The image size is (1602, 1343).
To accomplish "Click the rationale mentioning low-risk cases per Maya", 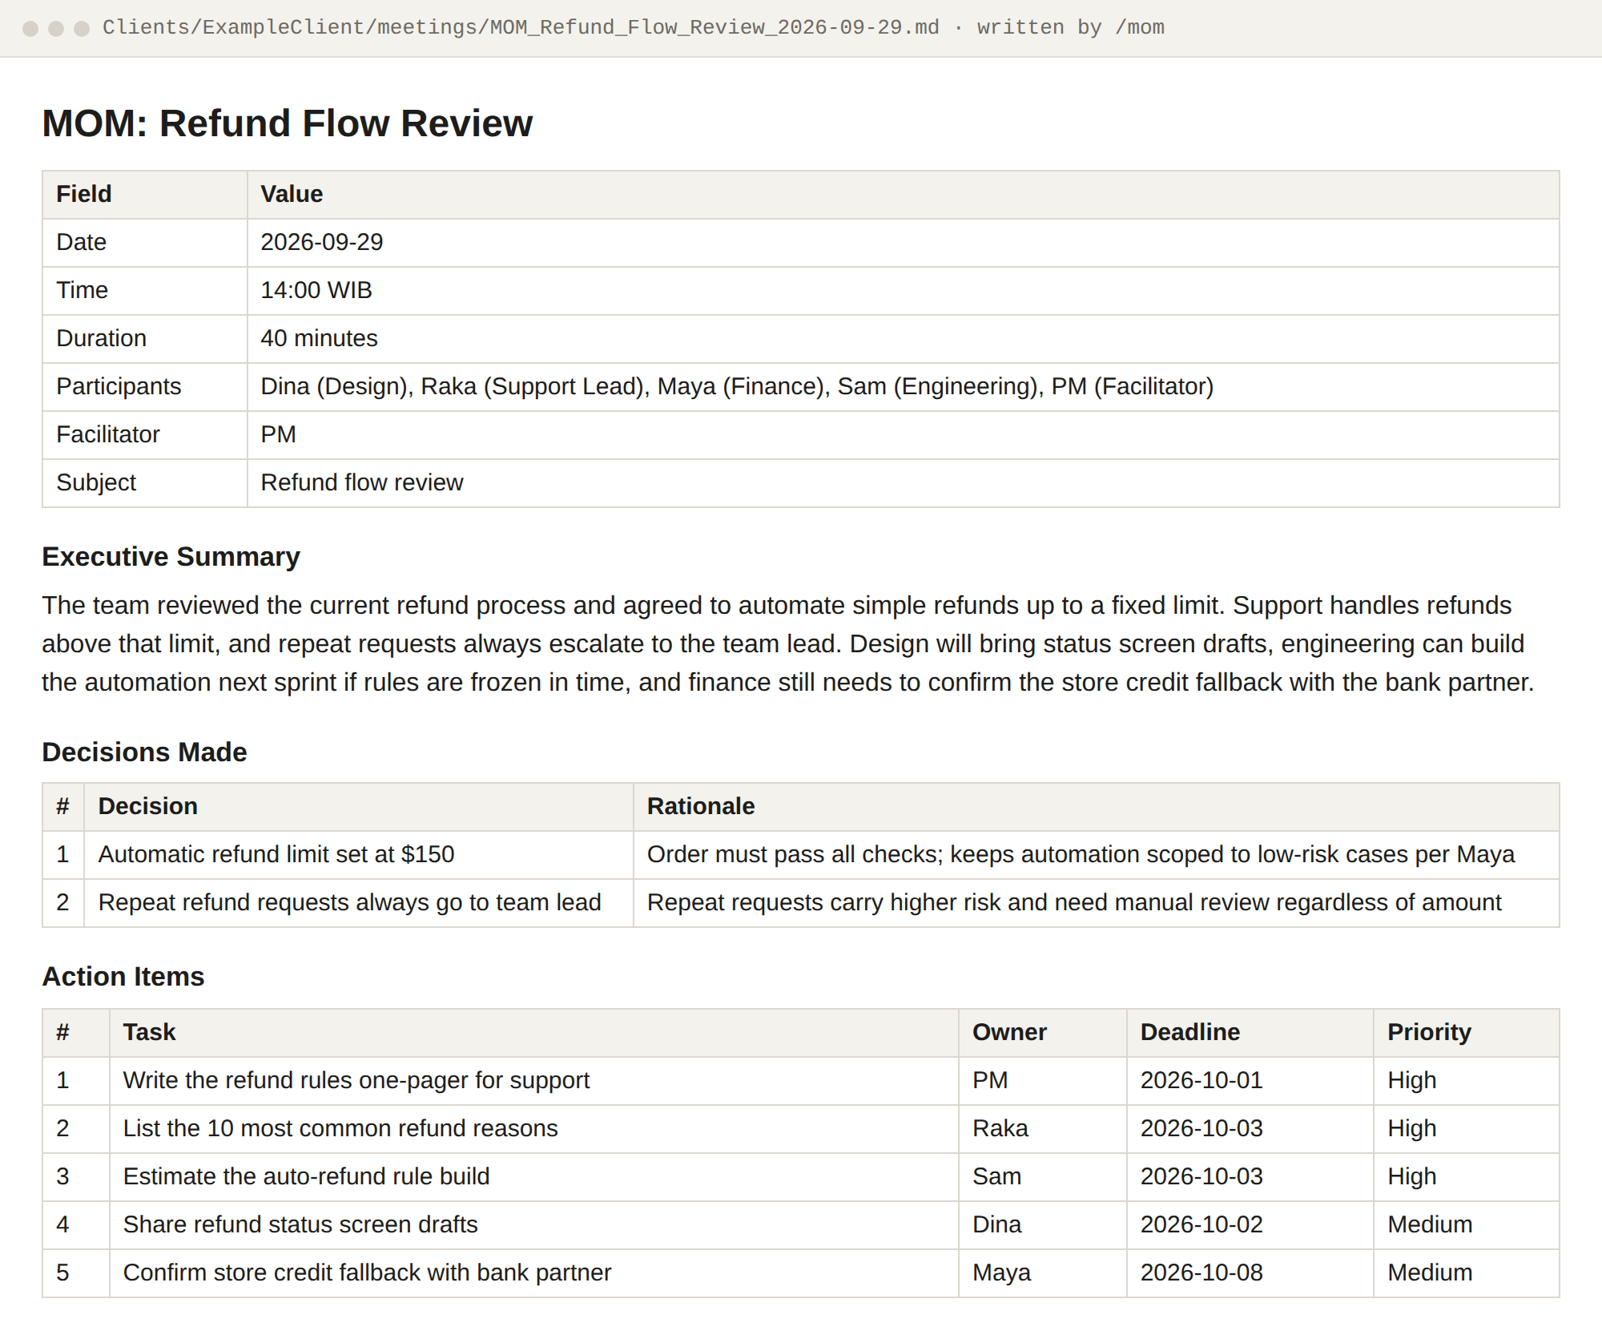I will point(1081,854).
